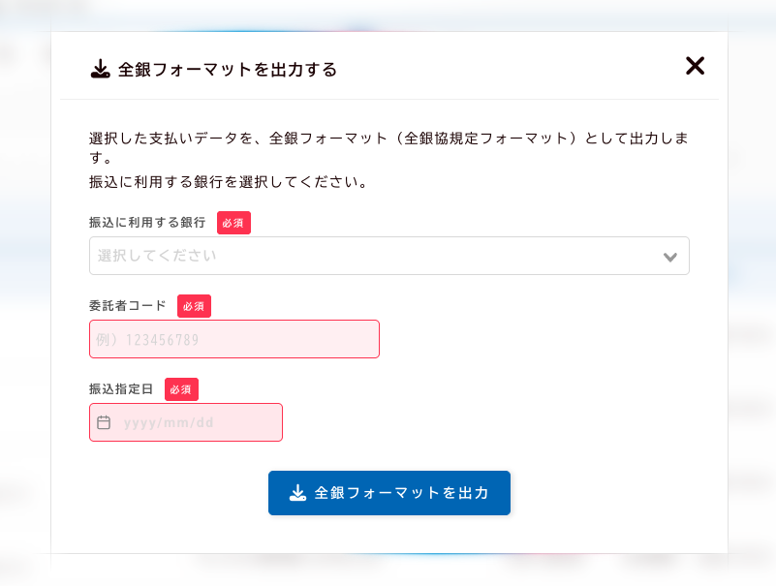
Task: Click the 振込指定日 field label
Action: pos(121,389)
